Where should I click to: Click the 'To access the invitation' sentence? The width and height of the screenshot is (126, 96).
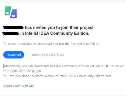tap(51, 44)
